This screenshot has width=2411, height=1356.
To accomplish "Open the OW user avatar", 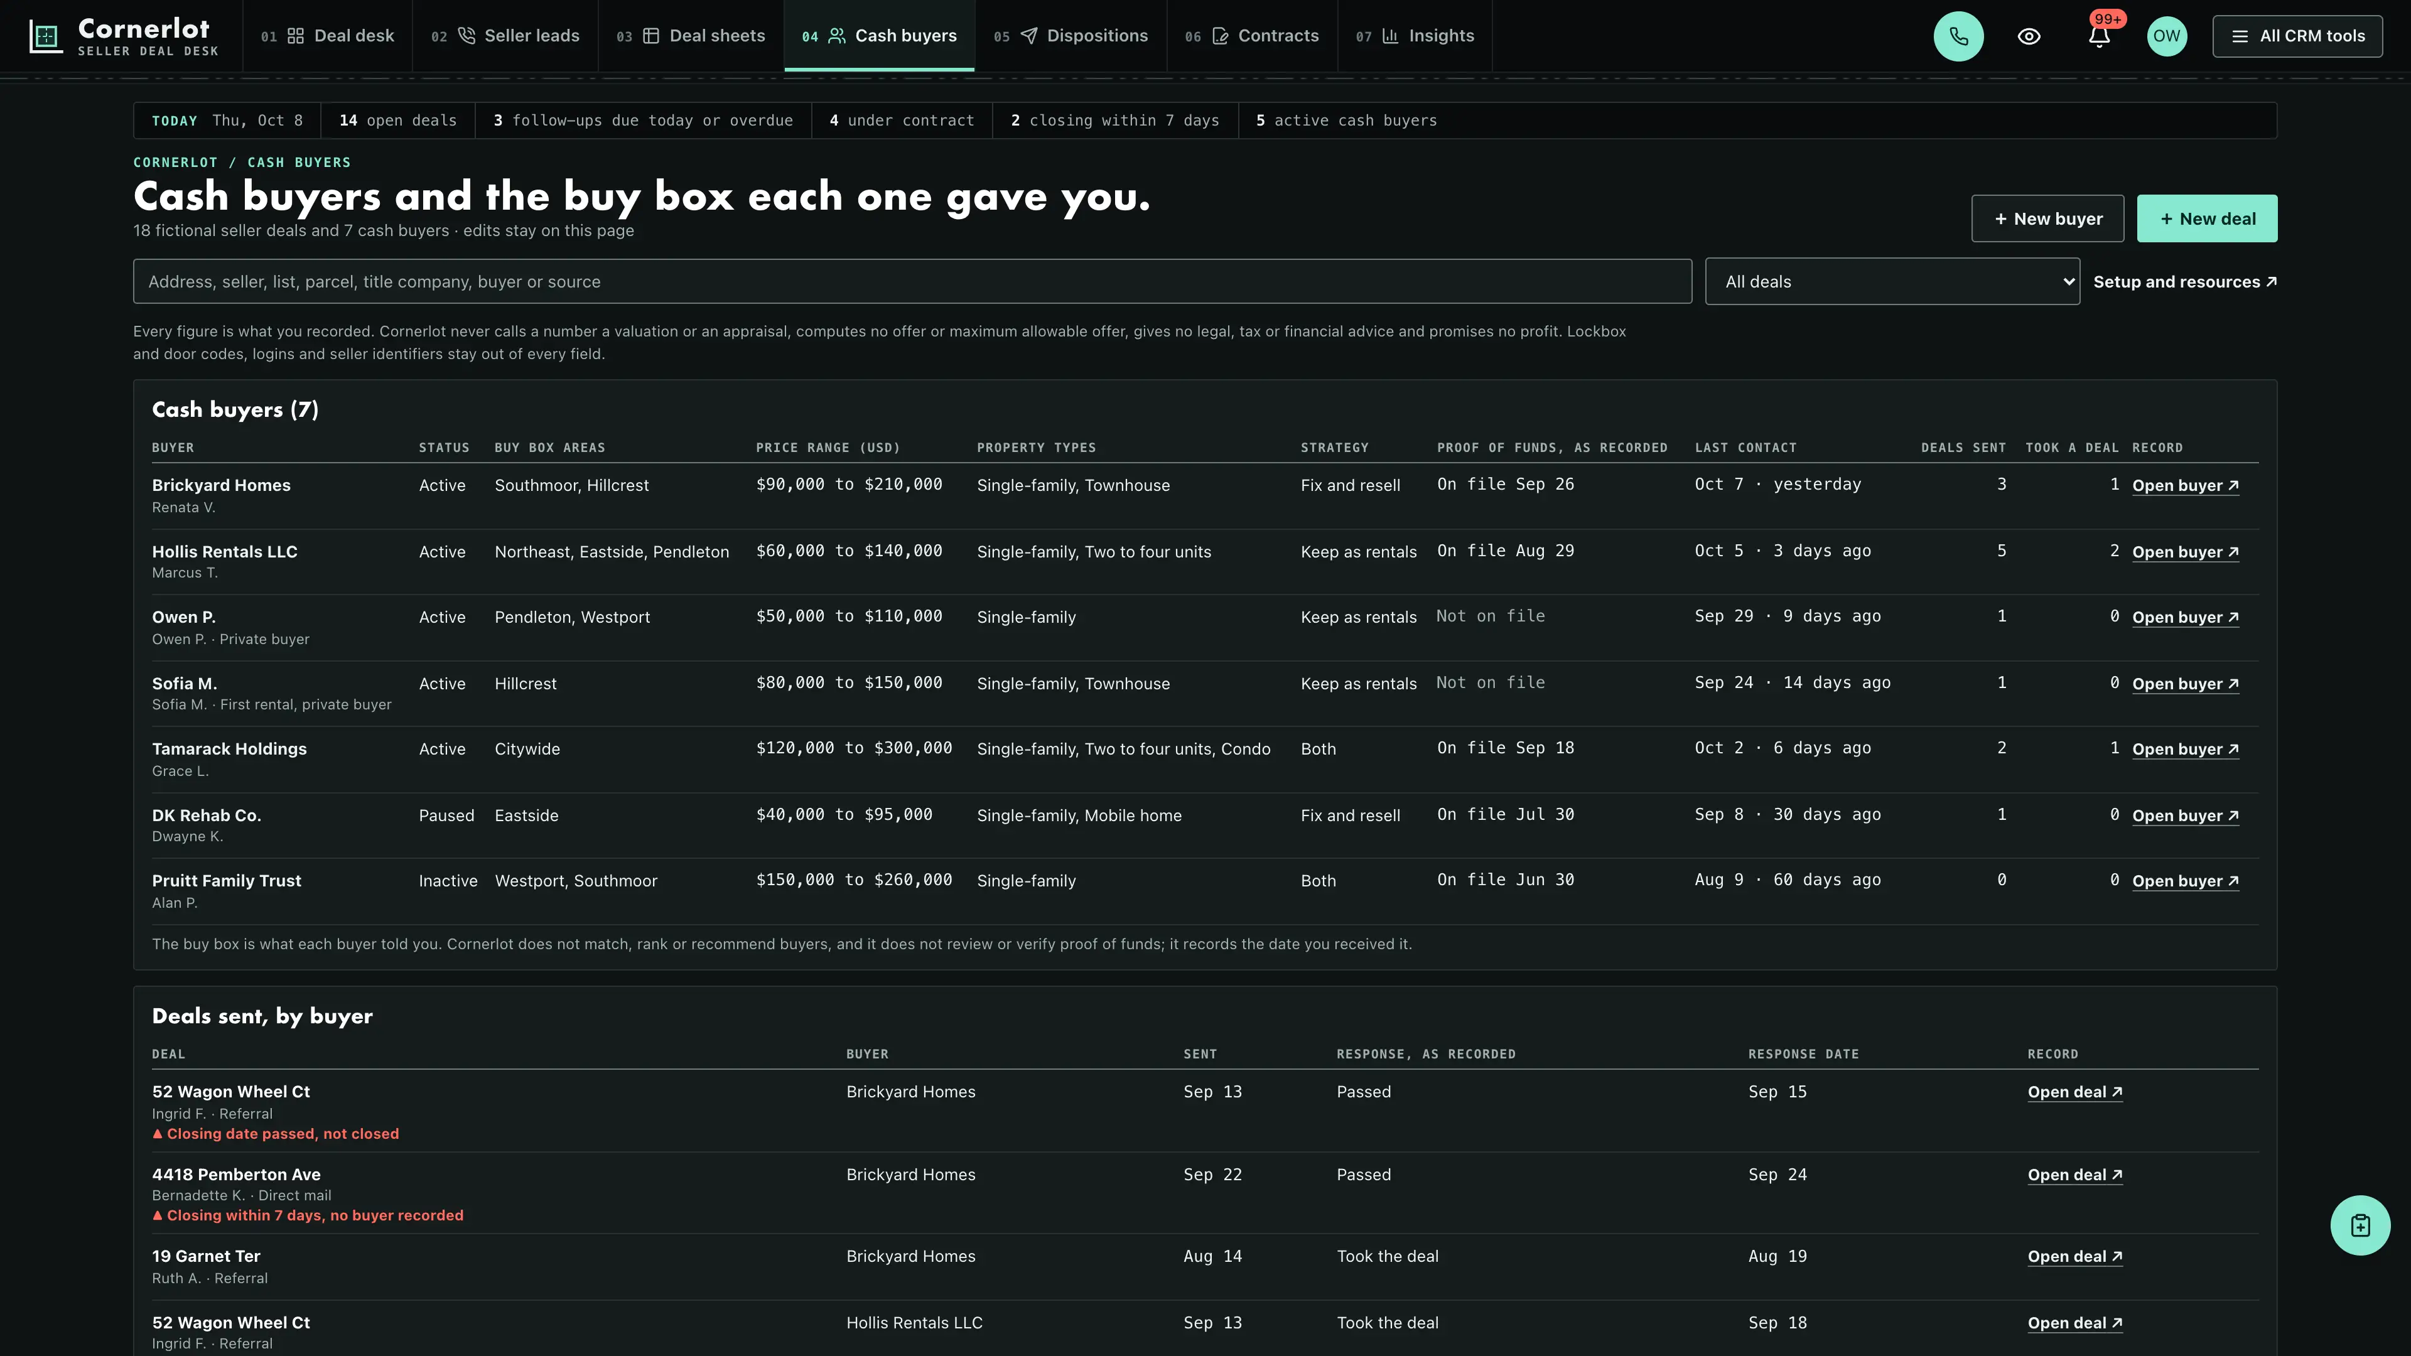I will tap(2166, 36).
